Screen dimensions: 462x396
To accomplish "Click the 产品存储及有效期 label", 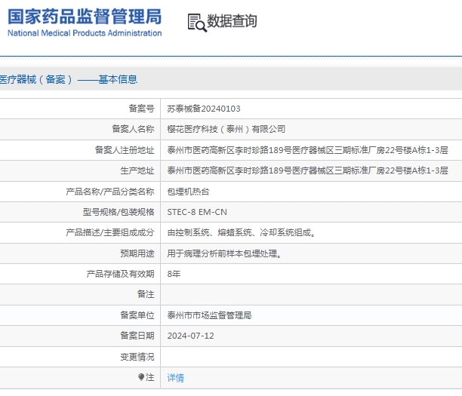I will click(x=121, y=274).
